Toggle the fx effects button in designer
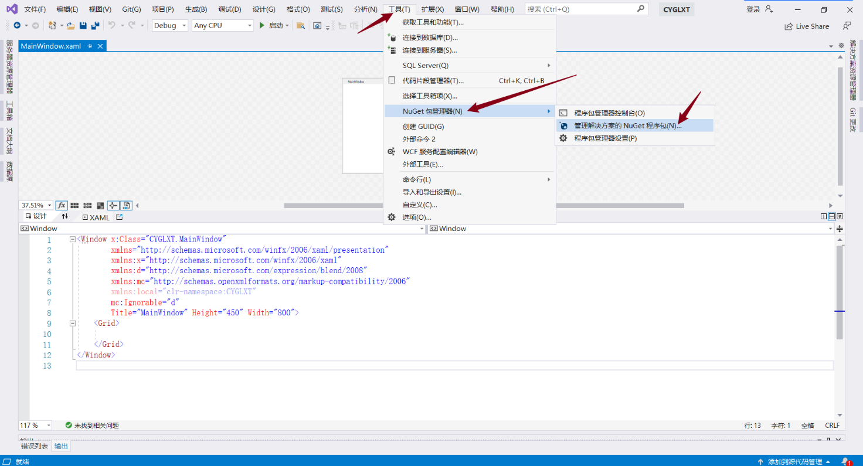Viewport: 863px width, 466px height. (x=62, y=205)
